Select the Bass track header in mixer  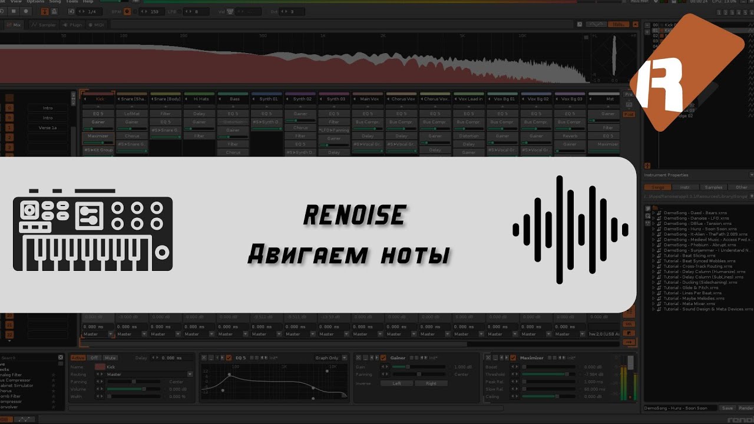[x=233, y=98]
